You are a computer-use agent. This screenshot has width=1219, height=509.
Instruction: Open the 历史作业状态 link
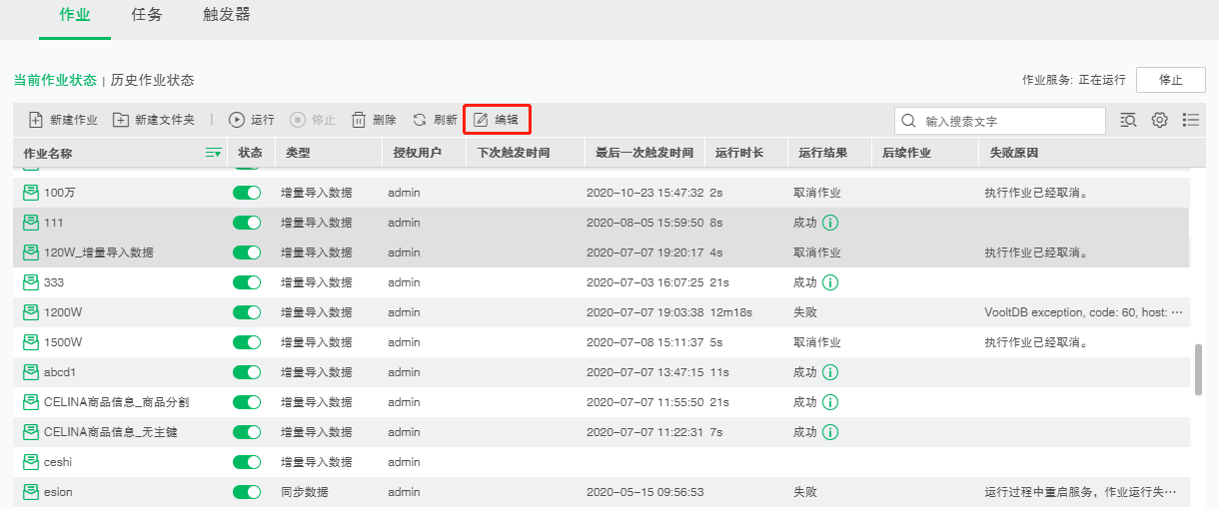pos(152,80)
